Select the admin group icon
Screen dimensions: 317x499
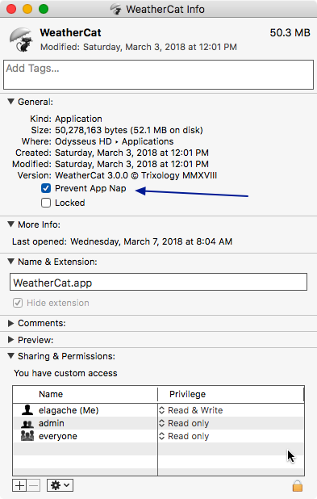[27, 424]
